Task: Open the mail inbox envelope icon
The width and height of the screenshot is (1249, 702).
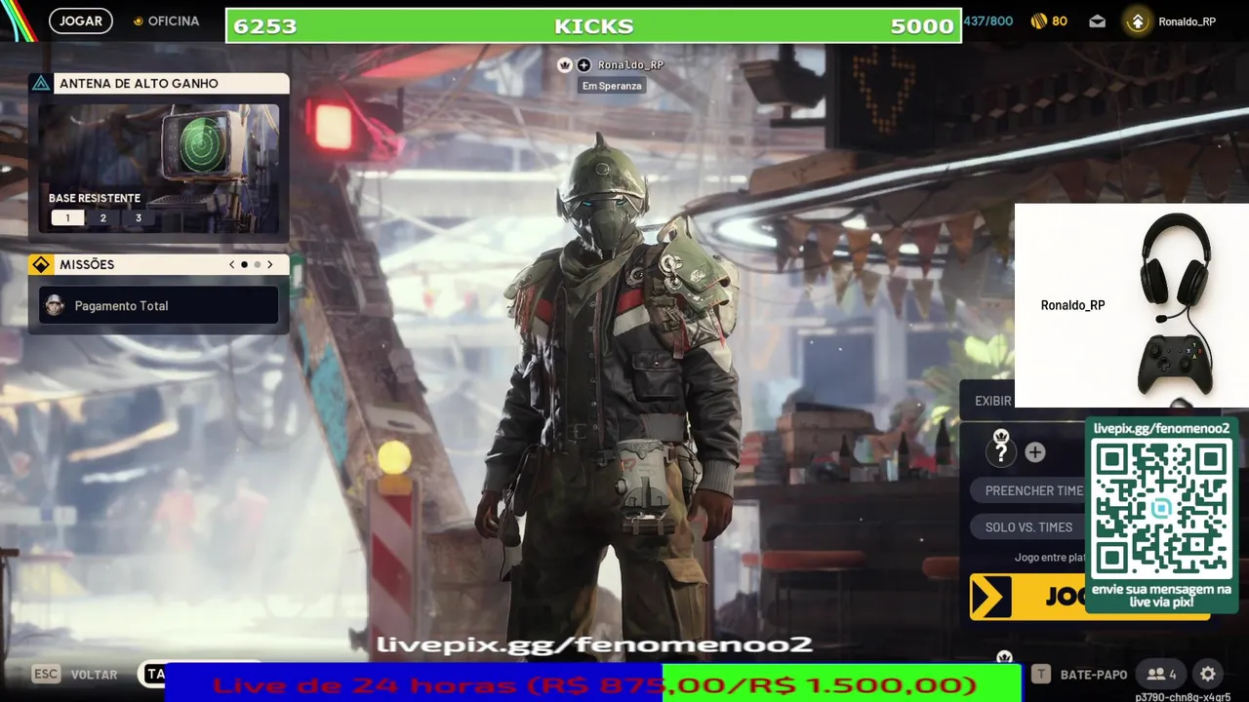Action: [1098, 20]
